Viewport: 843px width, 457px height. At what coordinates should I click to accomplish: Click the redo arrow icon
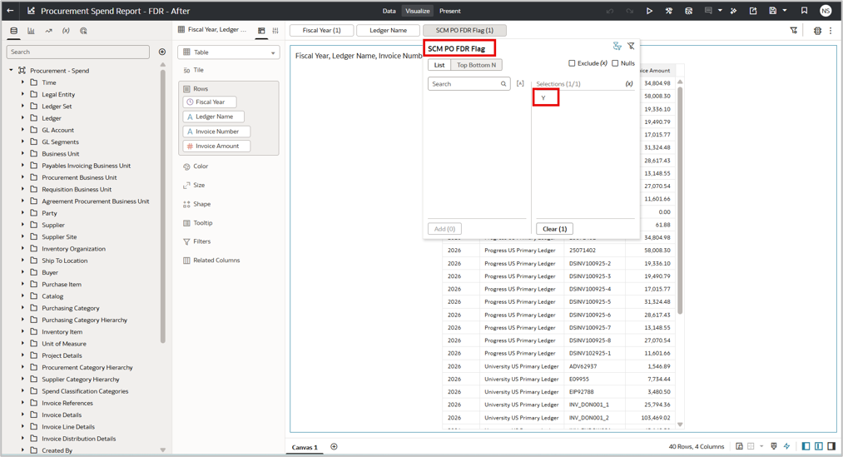(x=629, y=11)
